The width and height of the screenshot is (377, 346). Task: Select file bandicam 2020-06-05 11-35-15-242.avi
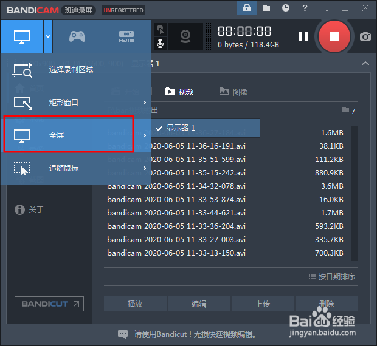[226, 173]
